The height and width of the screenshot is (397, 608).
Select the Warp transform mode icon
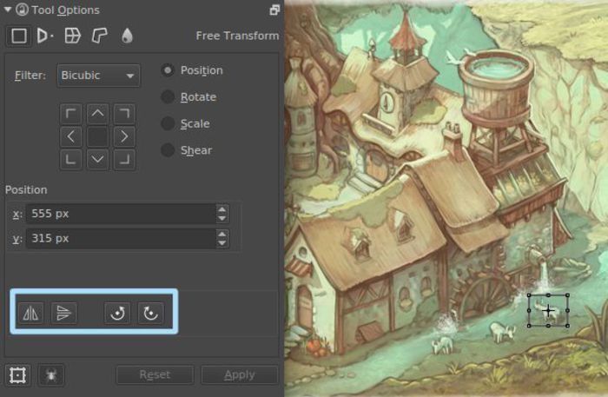tap(72, 36)
